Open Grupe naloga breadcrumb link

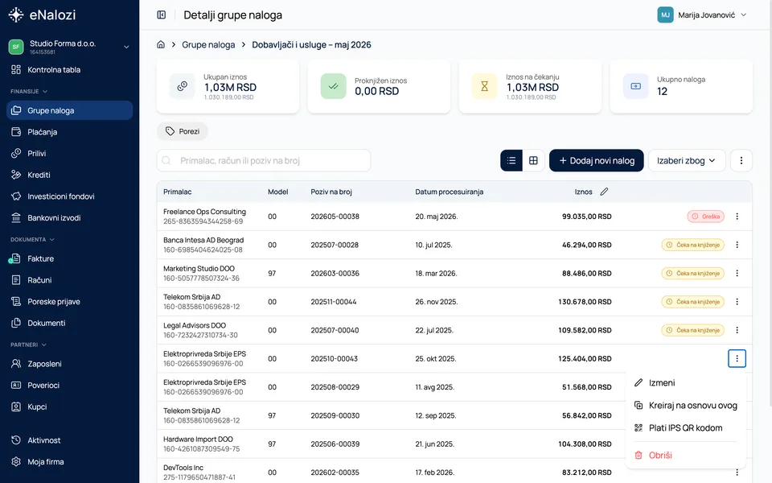pyautogui.click(x=208, y=45)
